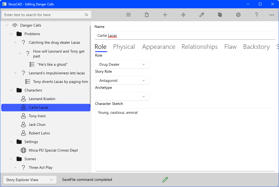
Task: Switch to the Physical tab
Action: click(124, 47)
